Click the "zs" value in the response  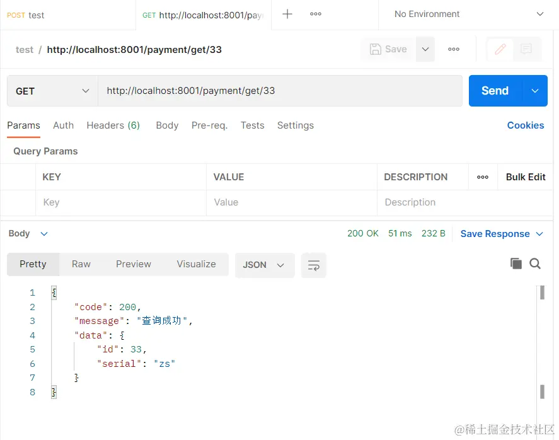coord(164,364)
